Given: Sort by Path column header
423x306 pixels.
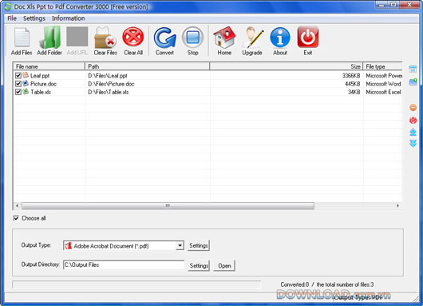Looking at the screenshot, I should pyautogui.click(x=148, y=66).
